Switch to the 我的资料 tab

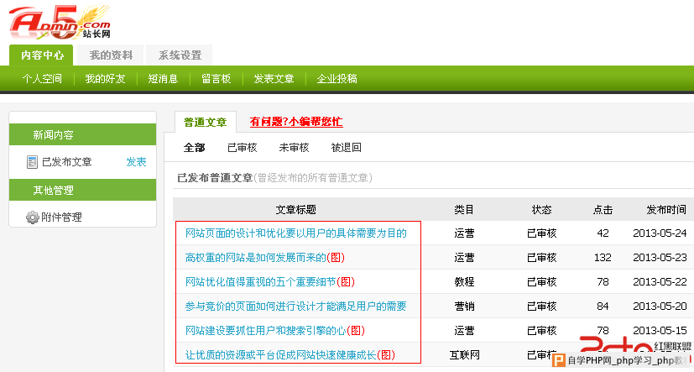111,55
